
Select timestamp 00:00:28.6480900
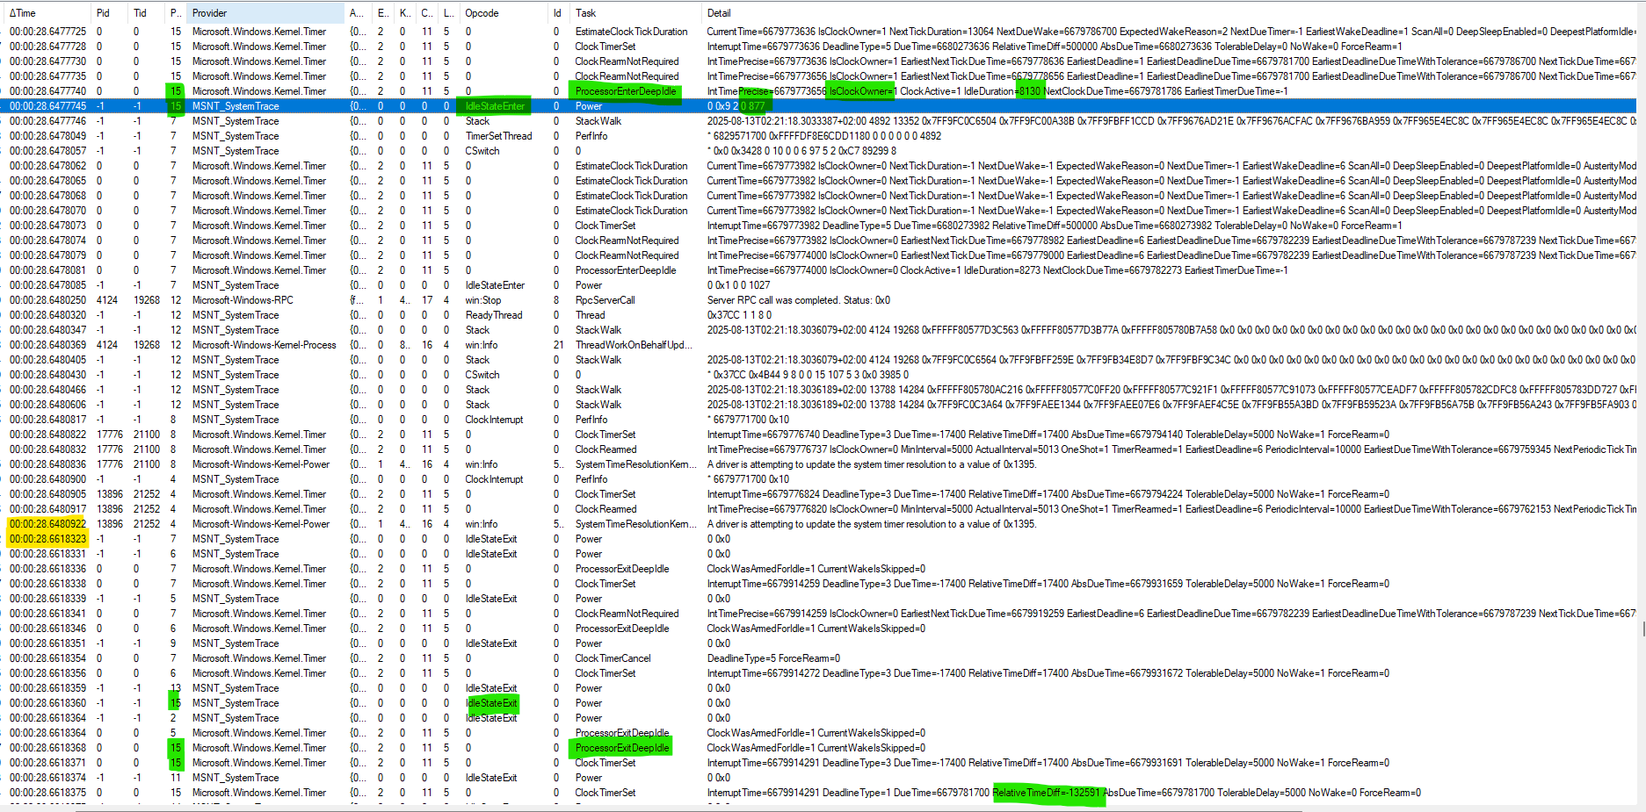coord(48,479)
